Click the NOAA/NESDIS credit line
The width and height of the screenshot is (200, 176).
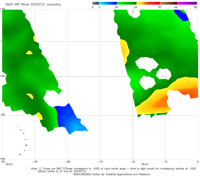(x=112, y=174)
